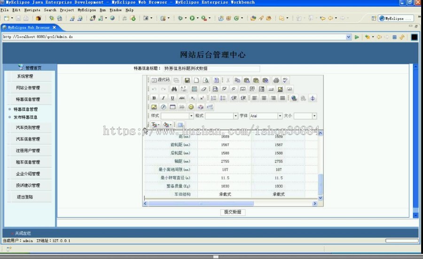Viewport: 423px width, 259px height.
Task: Insert a horizontal rule line
Action: [182, 107]
